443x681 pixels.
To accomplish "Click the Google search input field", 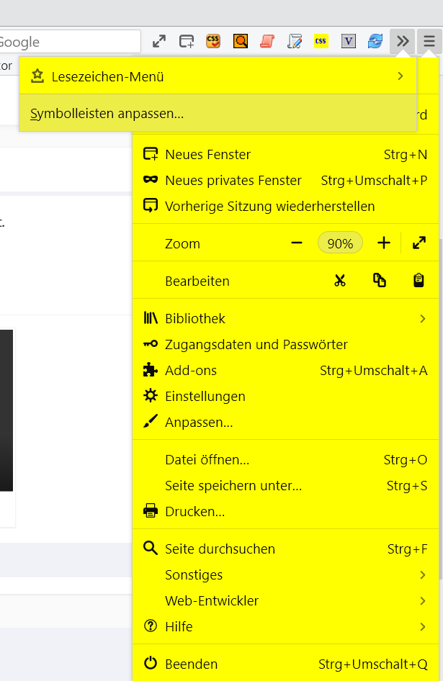I will pyautogui.click(x=68, y=42).
